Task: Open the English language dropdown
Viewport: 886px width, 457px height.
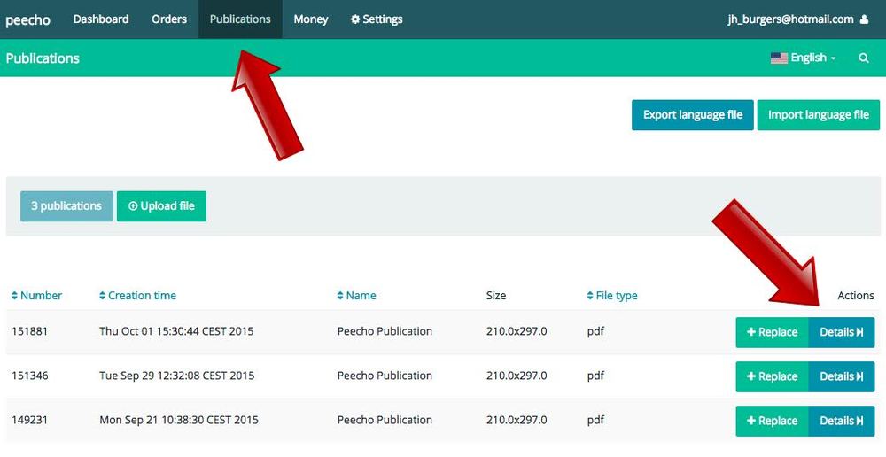Action: click(x=804, y=58)
